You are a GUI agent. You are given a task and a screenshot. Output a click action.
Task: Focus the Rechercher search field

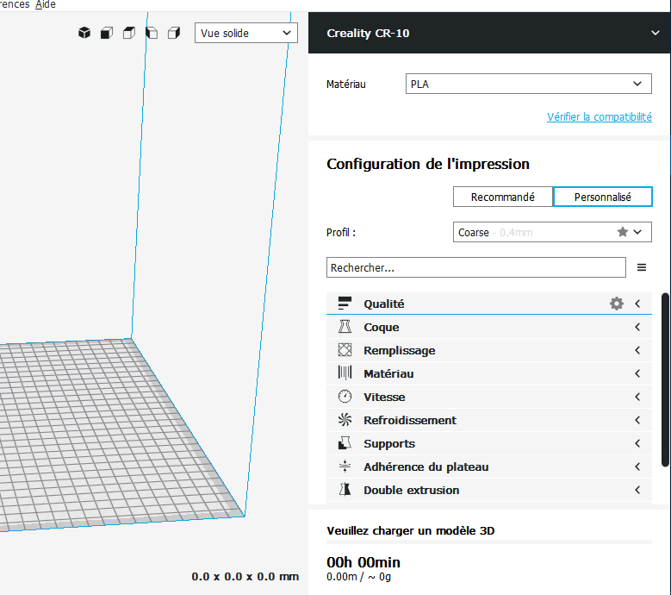point(475,267)
